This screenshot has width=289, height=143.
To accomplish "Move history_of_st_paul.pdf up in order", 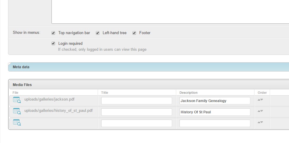I will [x=259, y=111].
